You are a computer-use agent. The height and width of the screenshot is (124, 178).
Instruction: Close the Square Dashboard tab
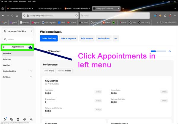[x=118, y=9]
